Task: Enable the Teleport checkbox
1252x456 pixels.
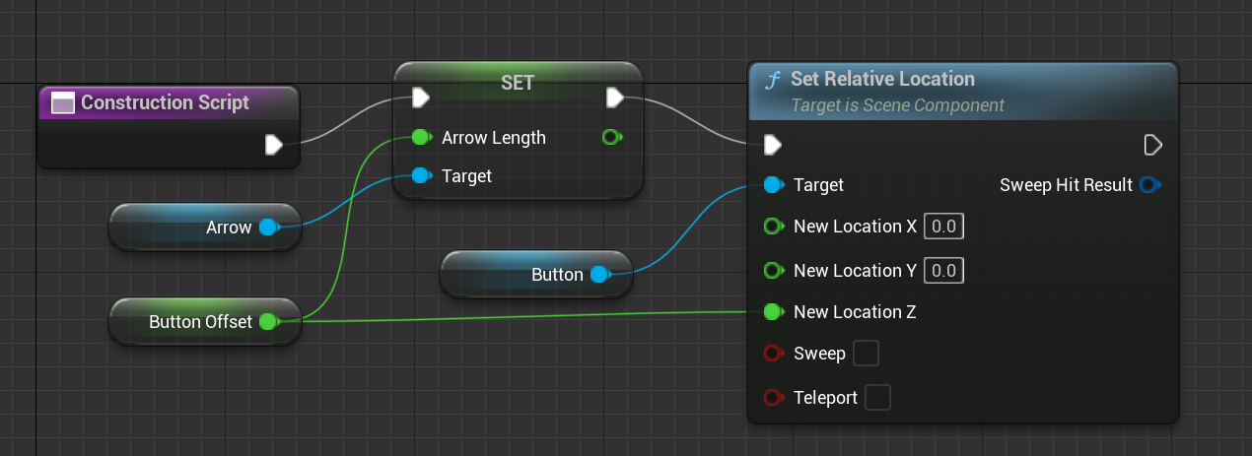Action: click(876, 398)
